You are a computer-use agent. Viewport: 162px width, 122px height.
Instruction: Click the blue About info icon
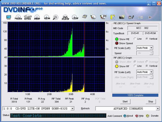coord(125,116)
